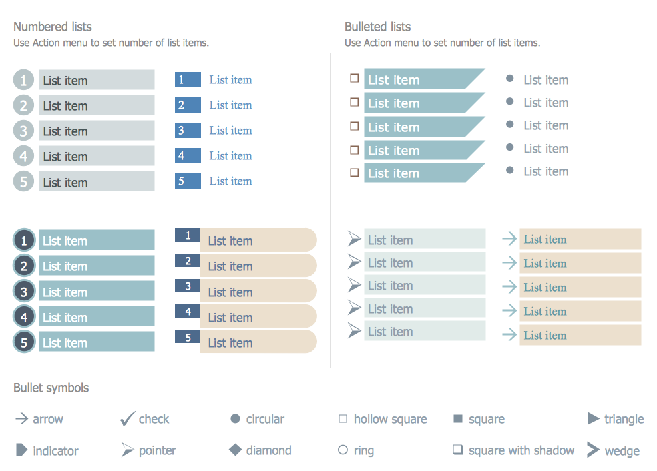Choose the wedge bullet symbol

[593, 450]
